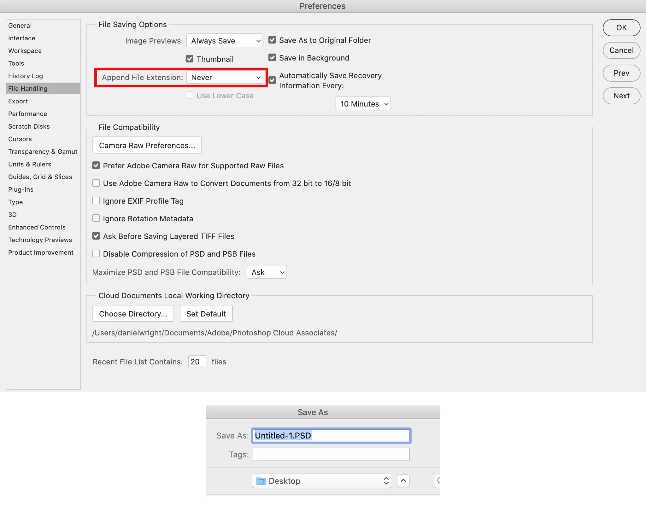Click the OK button
This screenshot has width=646, height=505.
(621, 28)
